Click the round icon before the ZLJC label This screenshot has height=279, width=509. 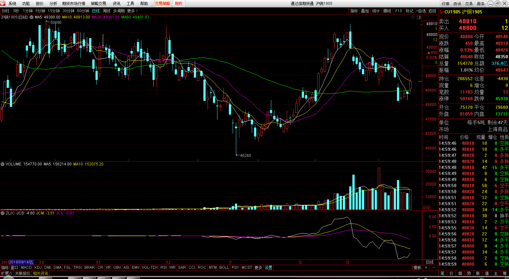point(3,213)
